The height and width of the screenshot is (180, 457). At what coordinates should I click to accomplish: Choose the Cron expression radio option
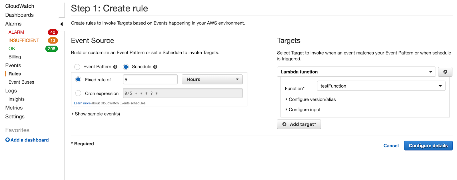coord(78,93)
